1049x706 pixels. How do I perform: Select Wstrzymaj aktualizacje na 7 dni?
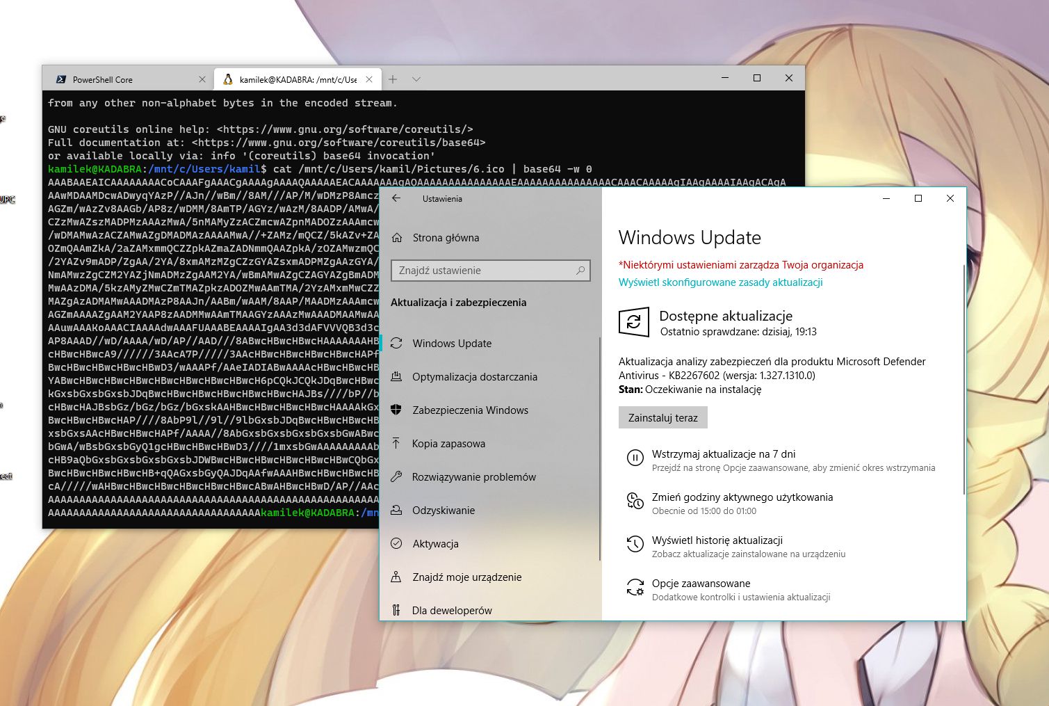(x=724, y=454)
